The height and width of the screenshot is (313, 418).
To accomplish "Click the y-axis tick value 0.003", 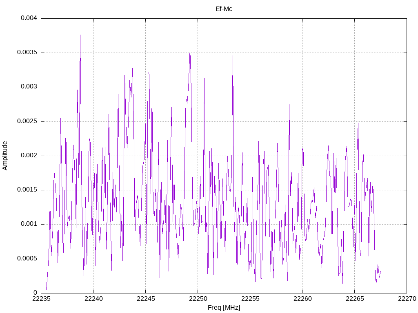I will coord(29,86).
